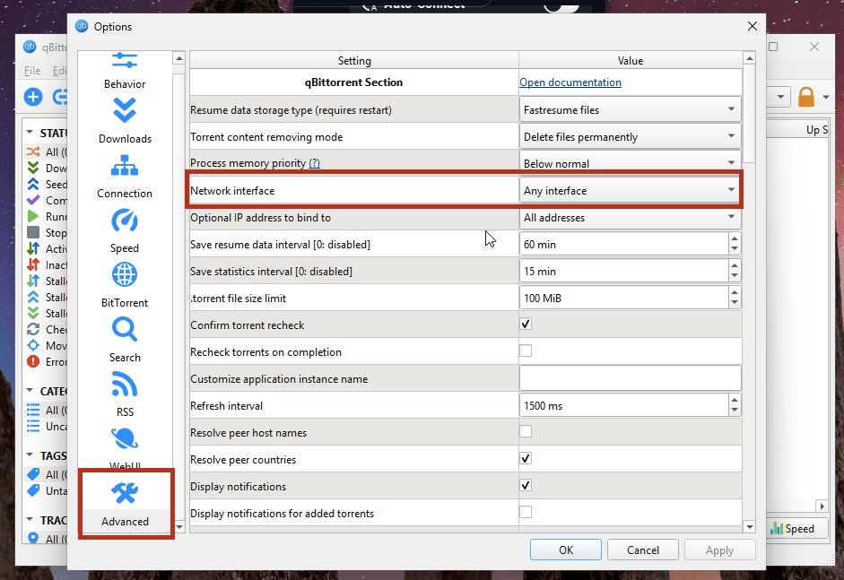Collapse the TAGS filter group
844x580 pixels.
coord(30,455)
